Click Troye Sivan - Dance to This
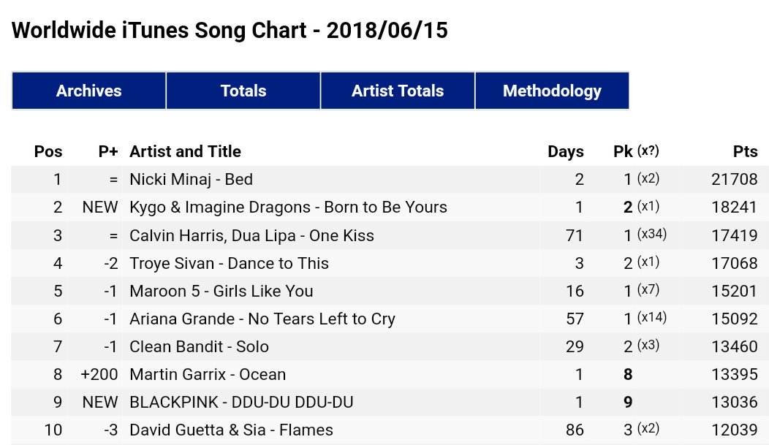 click(229, 263)
